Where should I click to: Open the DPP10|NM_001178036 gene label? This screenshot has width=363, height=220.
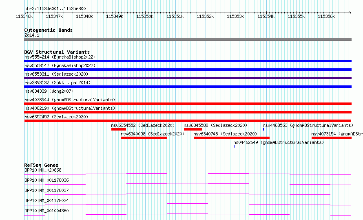tap(46, 180)
